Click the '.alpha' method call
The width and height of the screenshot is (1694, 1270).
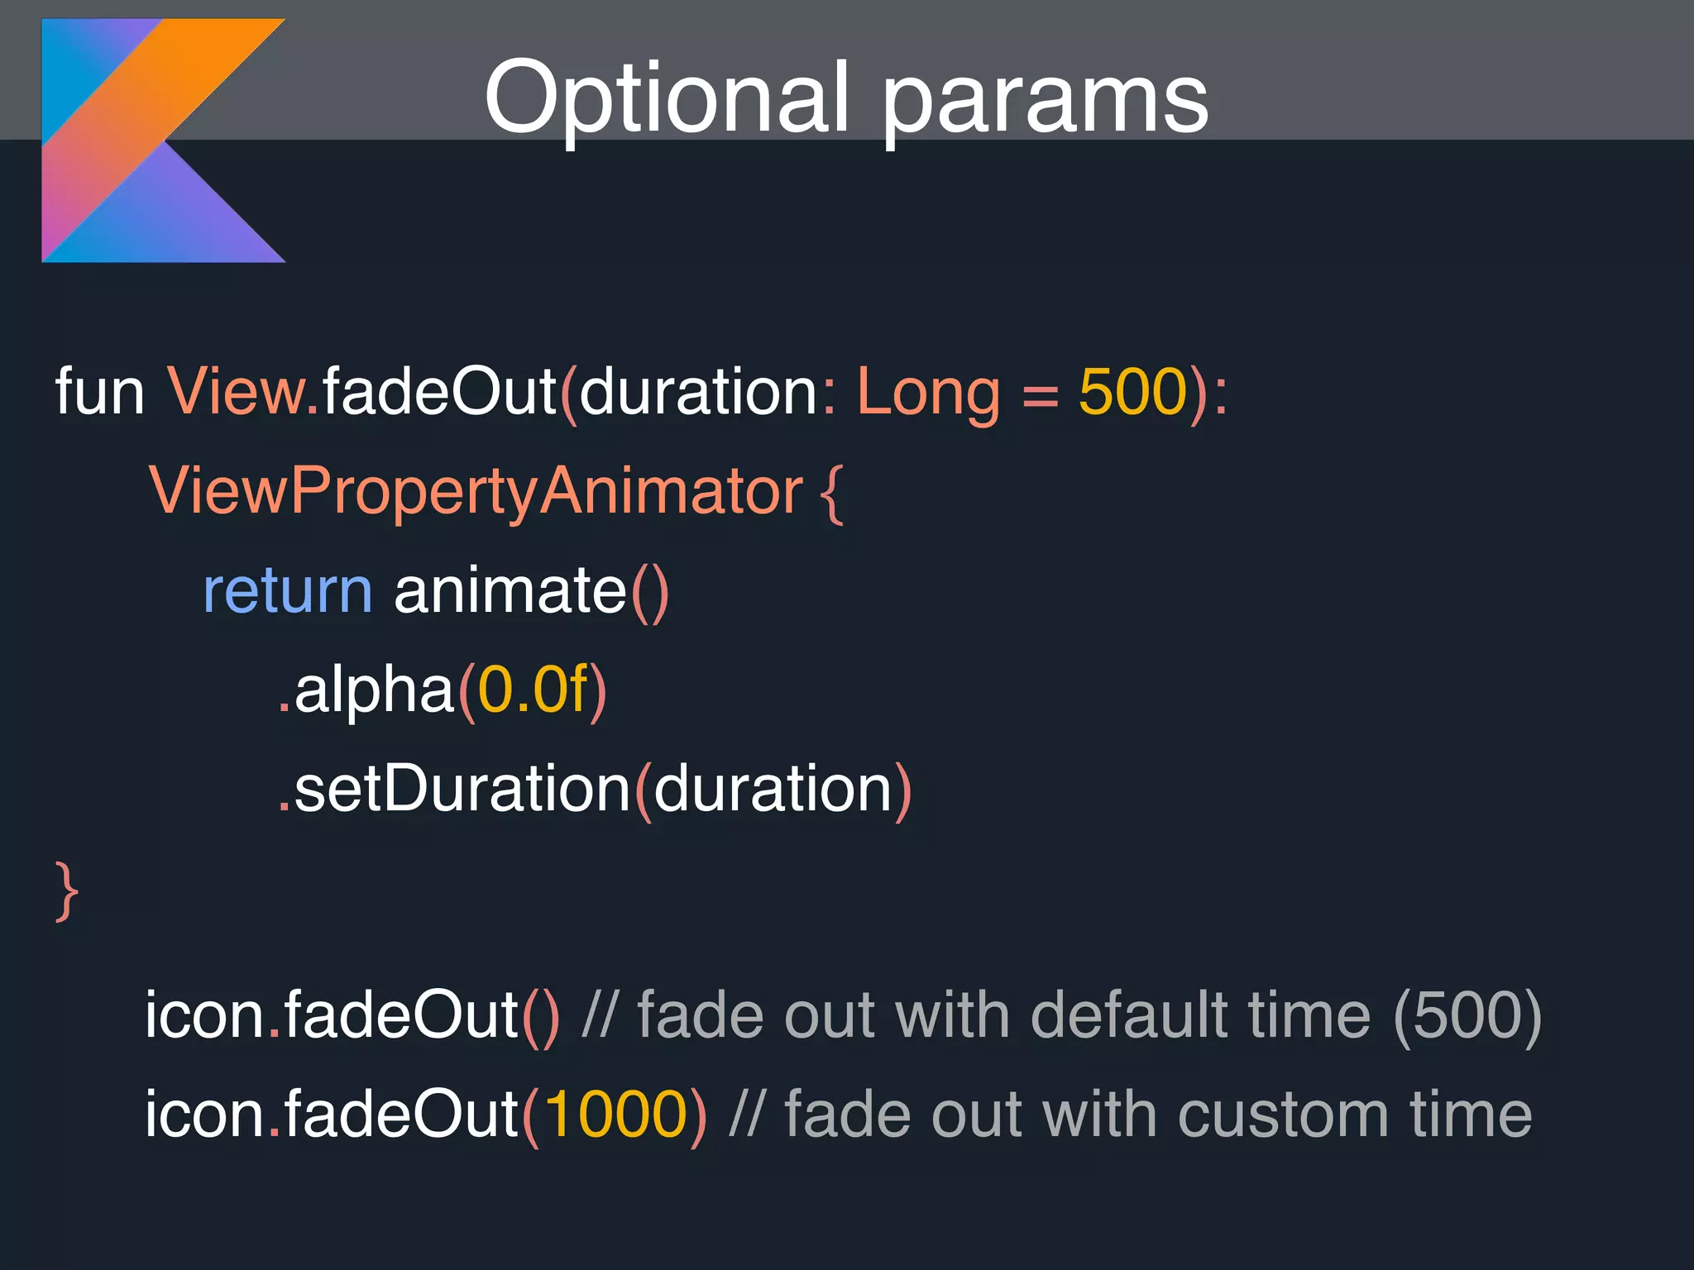coord(366,690)
